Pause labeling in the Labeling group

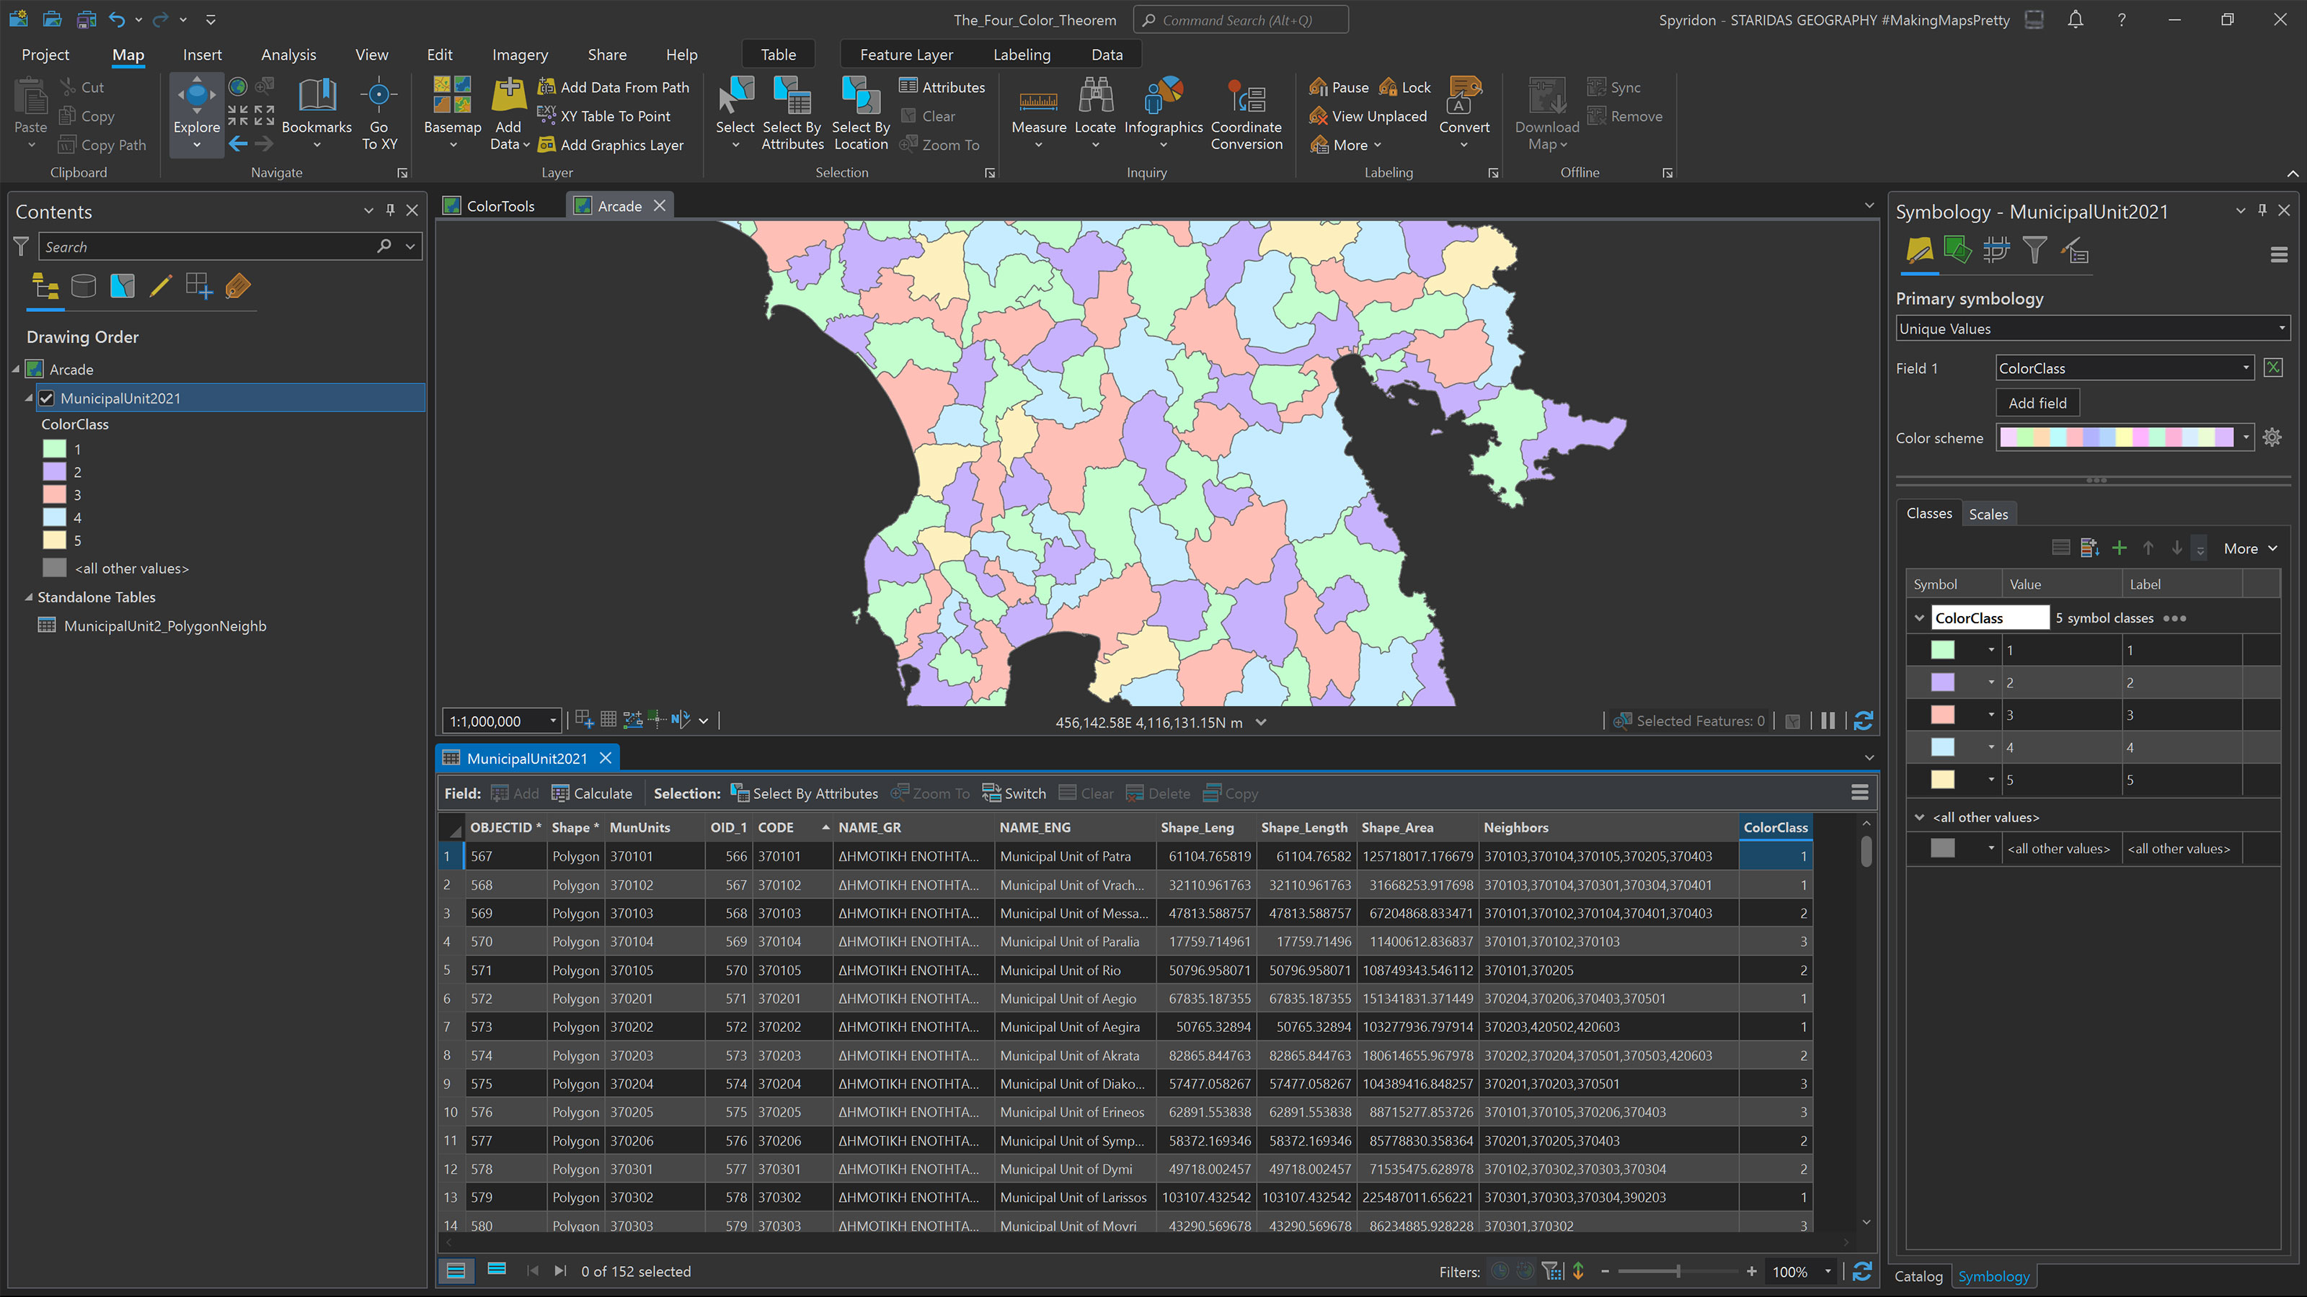click(x=1338, y=86)
